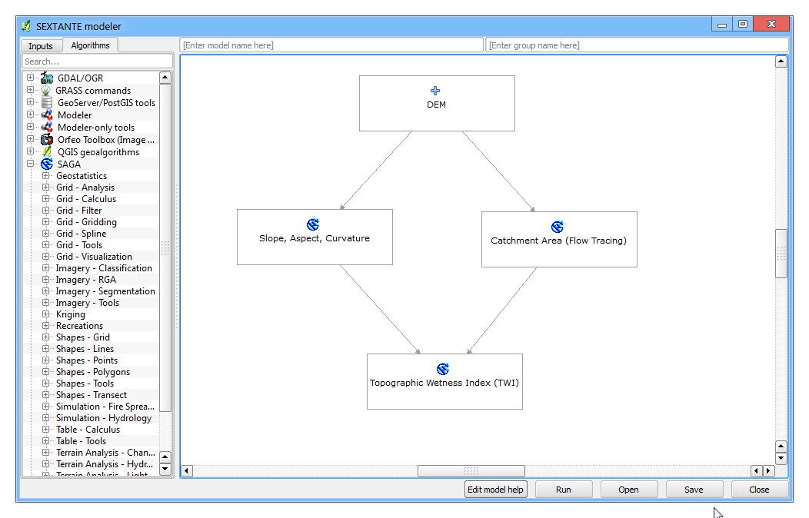The height and width of the screenshot is (518, 809).
Task: Click the Modeler provider icon
Action: pyautogui.click(x=47, y=115)
